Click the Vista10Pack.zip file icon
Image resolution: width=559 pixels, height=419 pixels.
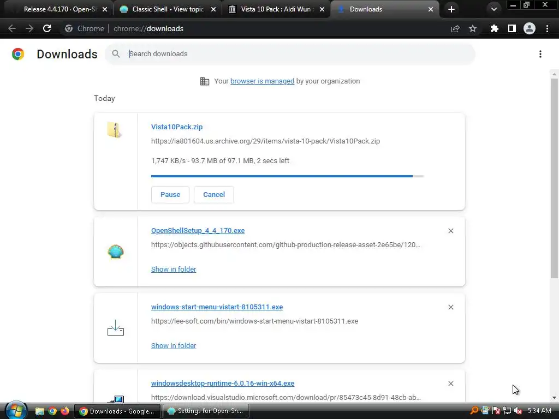tap(115, 130)
